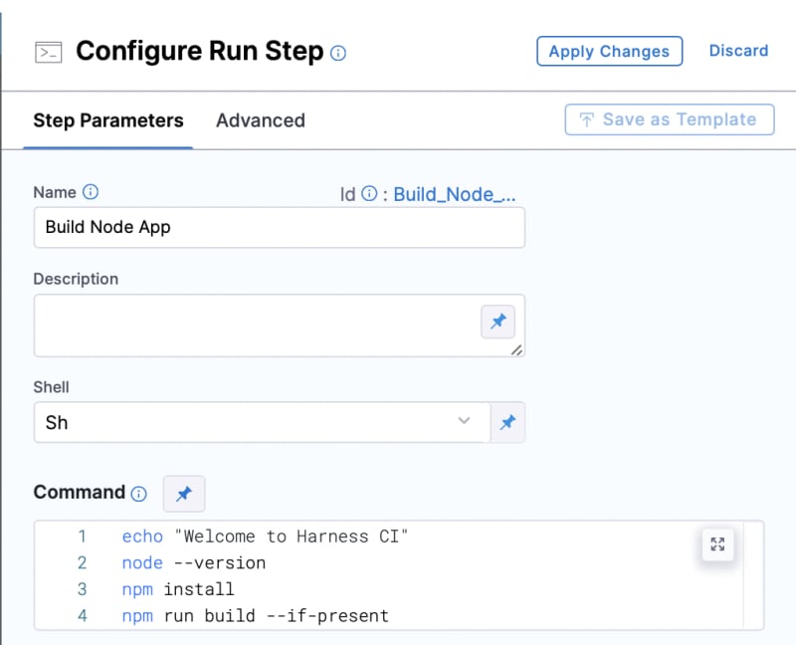Click the Name field info icon
The width and height of the screenshot is (796, 645).
(91, 192)
